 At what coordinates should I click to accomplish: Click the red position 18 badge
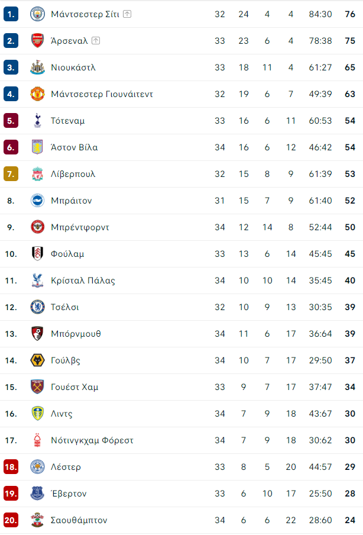tap(11, 467)
